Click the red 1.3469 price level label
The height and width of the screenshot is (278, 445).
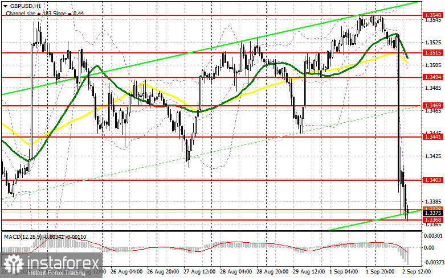click(x=433, y=106)
